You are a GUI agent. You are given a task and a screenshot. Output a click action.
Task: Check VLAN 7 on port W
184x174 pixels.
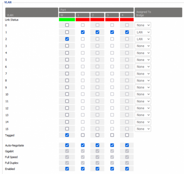click(67, 74)
